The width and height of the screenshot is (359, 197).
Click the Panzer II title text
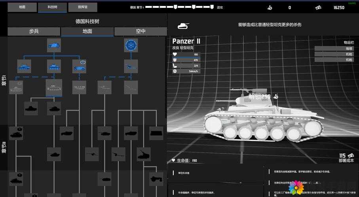click(186, 41)
